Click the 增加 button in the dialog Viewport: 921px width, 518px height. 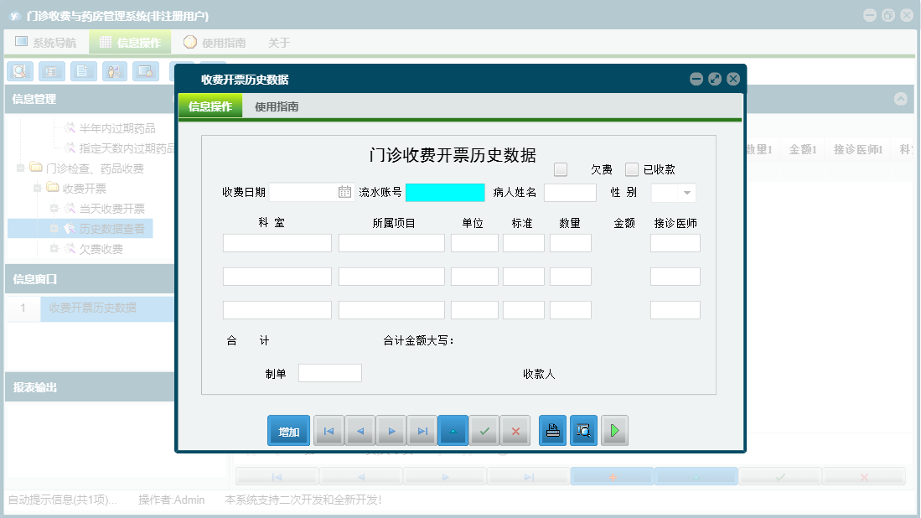tap(288, 431)
